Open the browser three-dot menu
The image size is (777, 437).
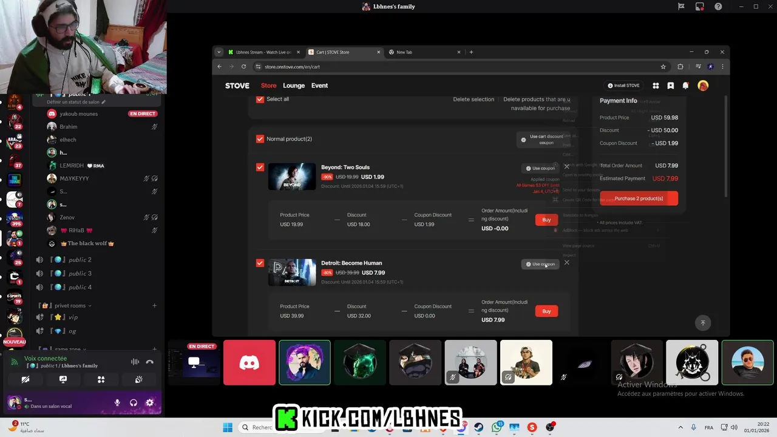click(722, 67)
